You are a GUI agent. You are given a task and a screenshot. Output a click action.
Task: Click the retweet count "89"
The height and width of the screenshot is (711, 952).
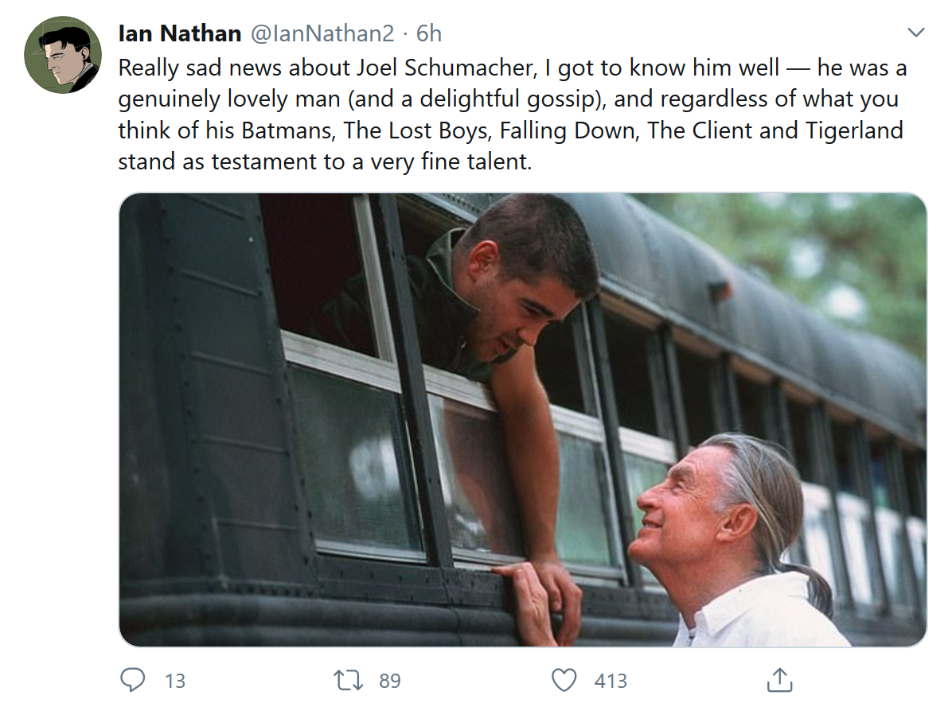[x=390, y=681]
